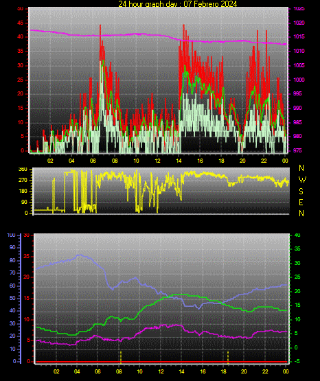Click blue humidity axis value 100

[12, 235]
